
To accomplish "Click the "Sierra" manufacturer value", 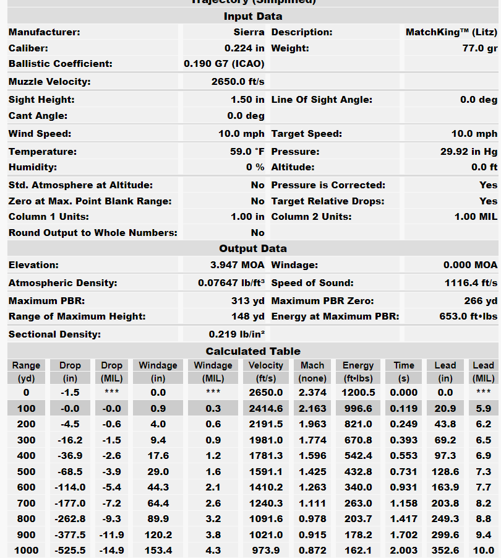I will (249, 32).
